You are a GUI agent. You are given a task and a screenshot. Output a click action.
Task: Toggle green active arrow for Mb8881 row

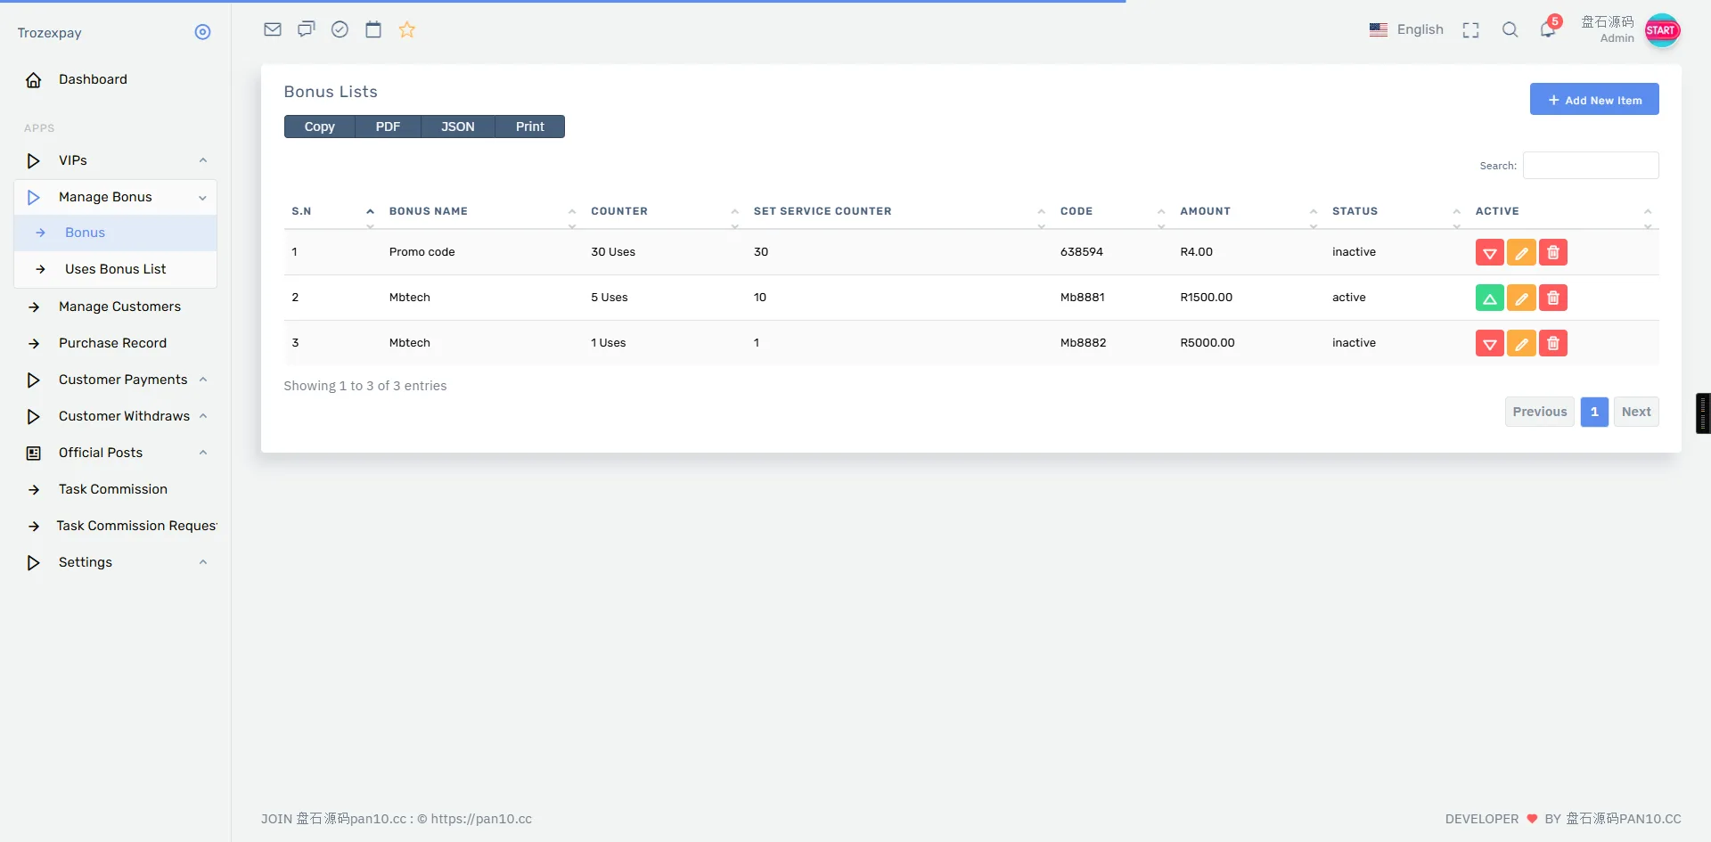pos(1489,298)
